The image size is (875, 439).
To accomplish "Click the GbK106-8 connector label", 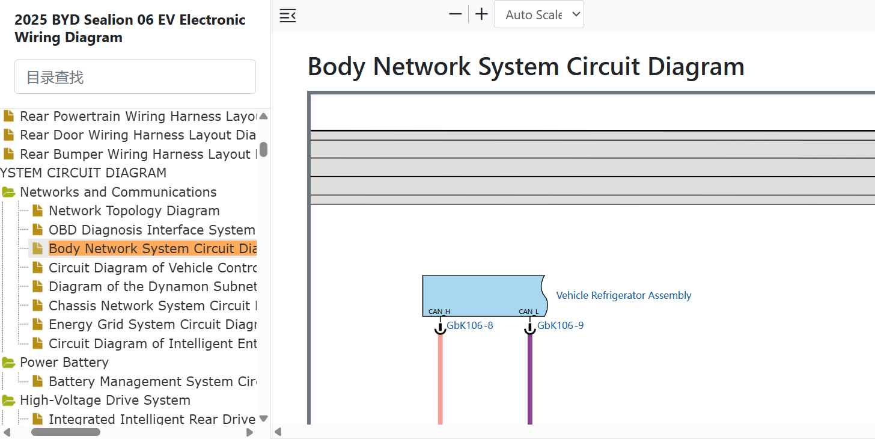I will coord(470,326).
